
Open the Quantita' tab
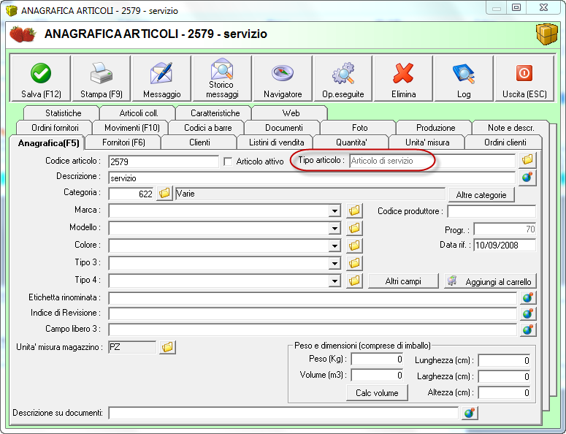pyautogui.click(x=351, y=142)
